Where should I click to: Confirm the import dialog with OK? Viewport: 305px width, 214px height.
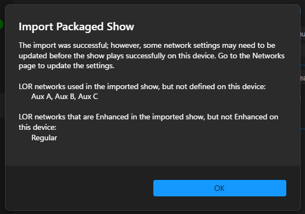pyautogui.click(x=220, y=188)
